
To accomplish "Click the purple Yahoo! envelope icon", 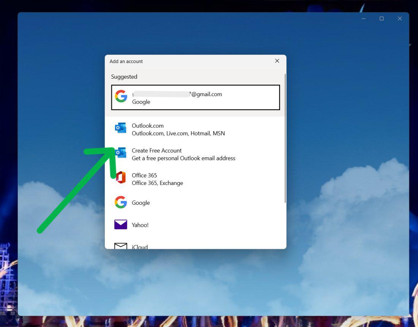I will 121,225.
